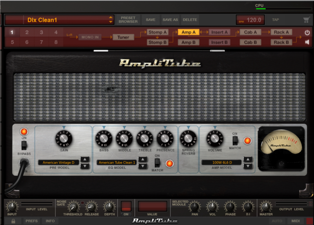Step amp model up with arrow

click(248, 159)
